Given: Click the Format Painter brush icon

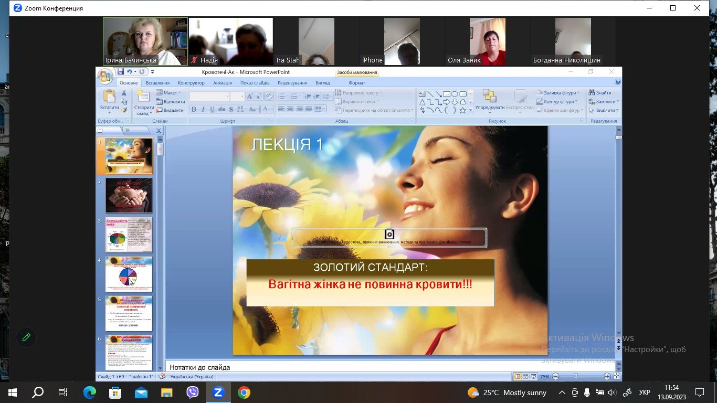Looking at the screenshot, I should pos(124,110).
